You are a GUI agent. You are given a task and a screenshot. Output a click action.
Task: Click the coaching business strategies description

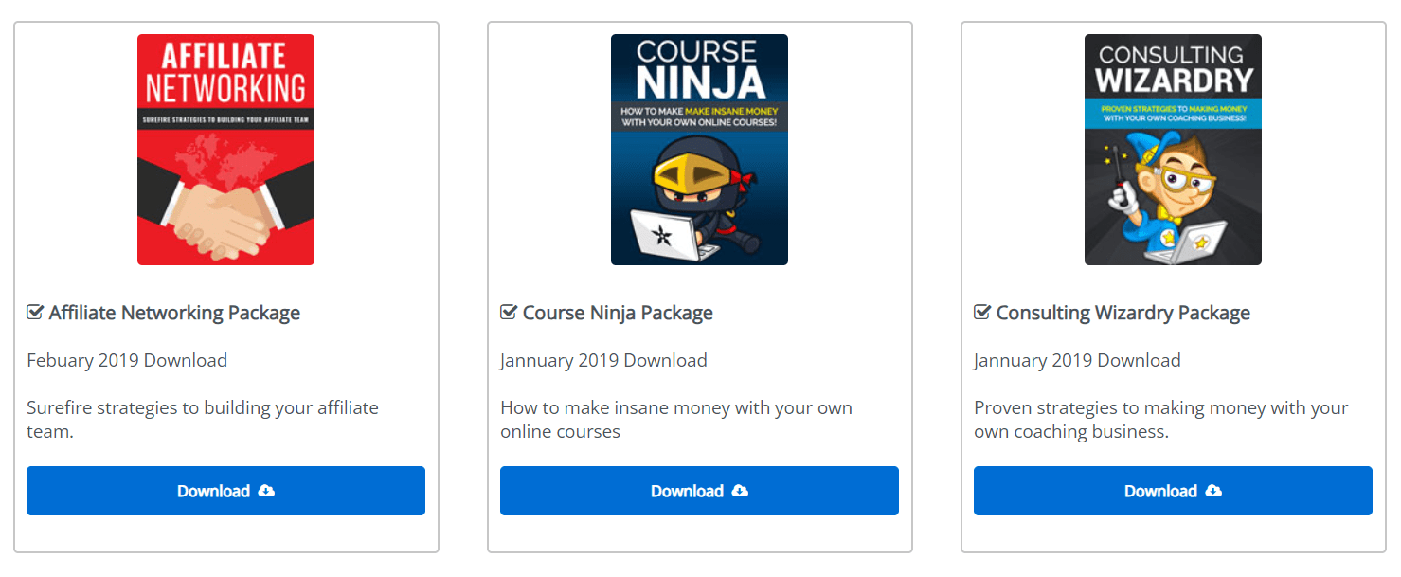[1160, 420]
